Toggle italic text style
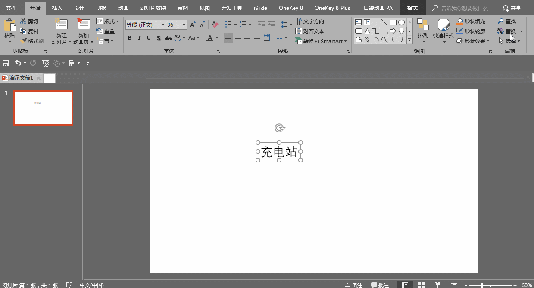Viewport: 534px width, 288px height. coord(139,38)
